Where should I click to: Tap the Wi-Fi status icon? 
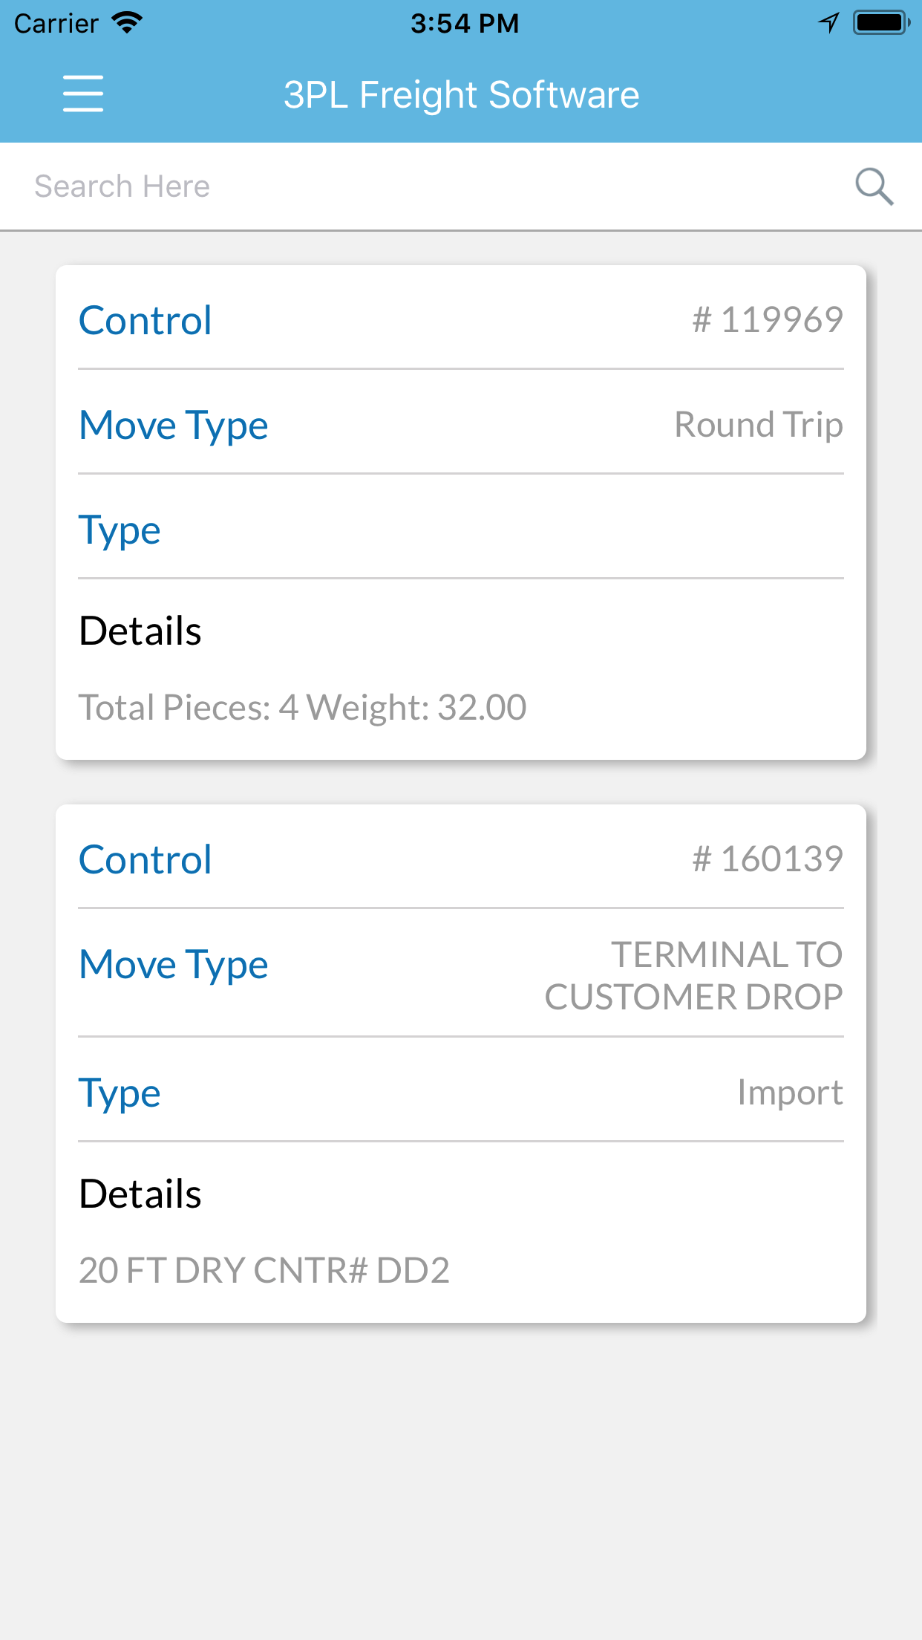[128, 23]
